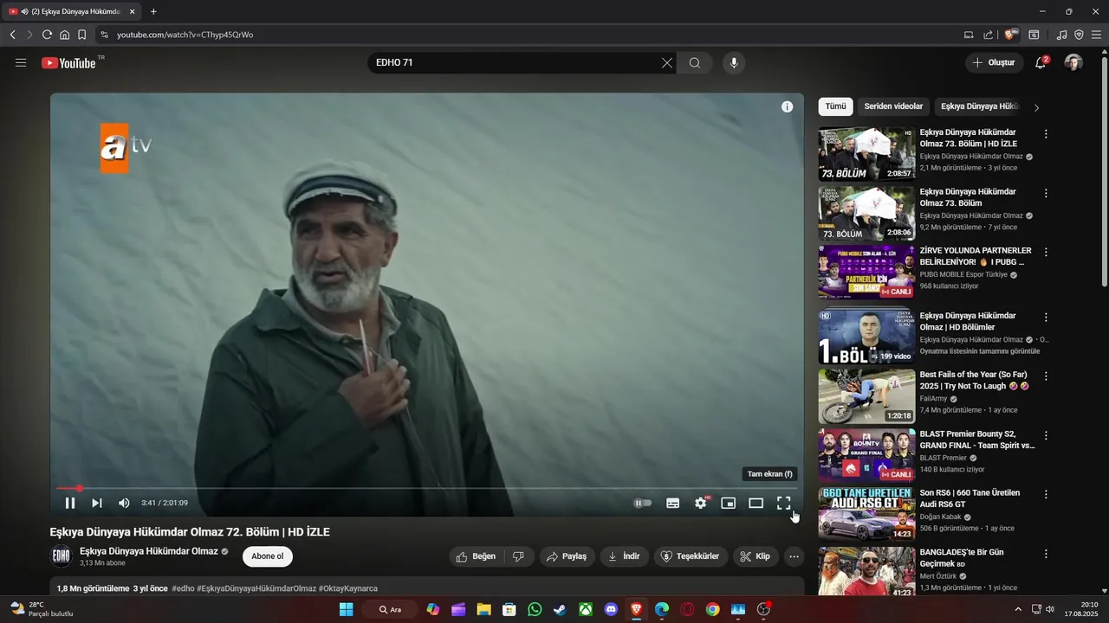Go to YouTube home via logo
The width and height of the screenshot is (1109, 623).
click(69, 62)
